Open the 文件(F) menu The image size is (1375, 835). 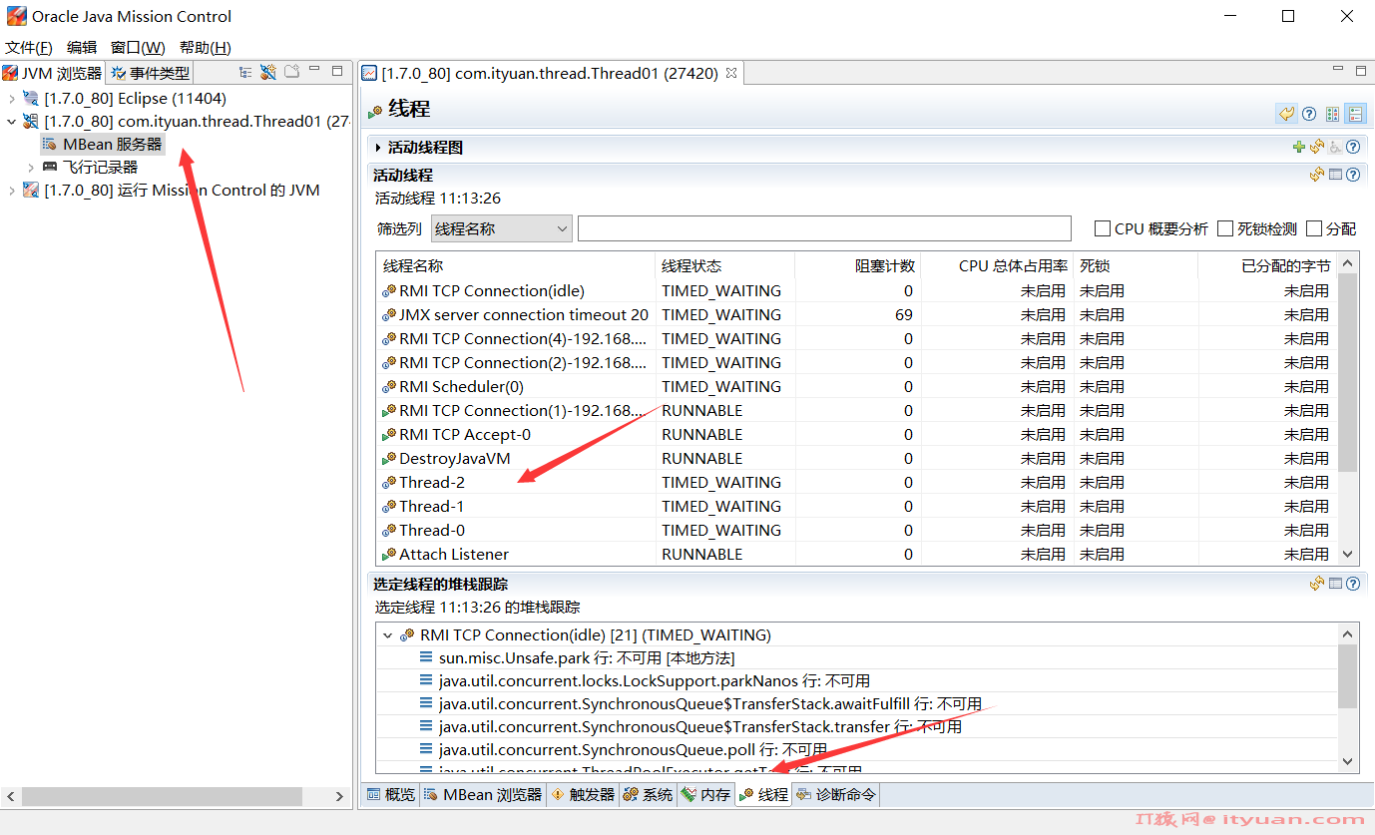tap(29, 47)
